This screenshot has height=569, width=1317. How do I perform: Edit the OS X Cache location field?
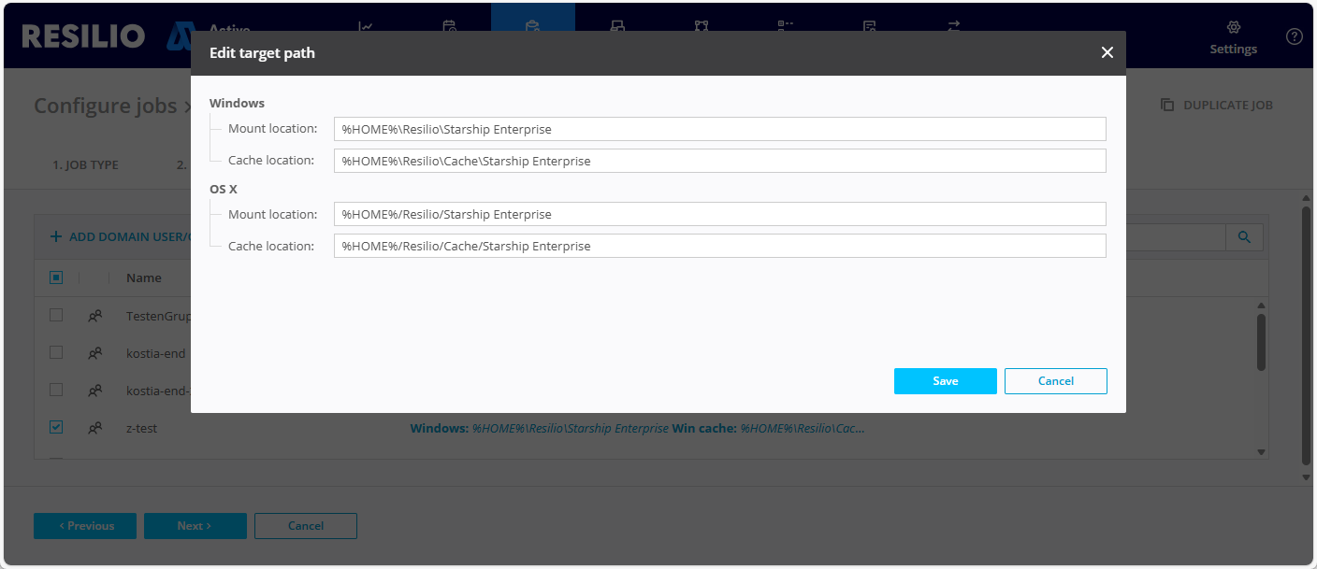[719, 246]
